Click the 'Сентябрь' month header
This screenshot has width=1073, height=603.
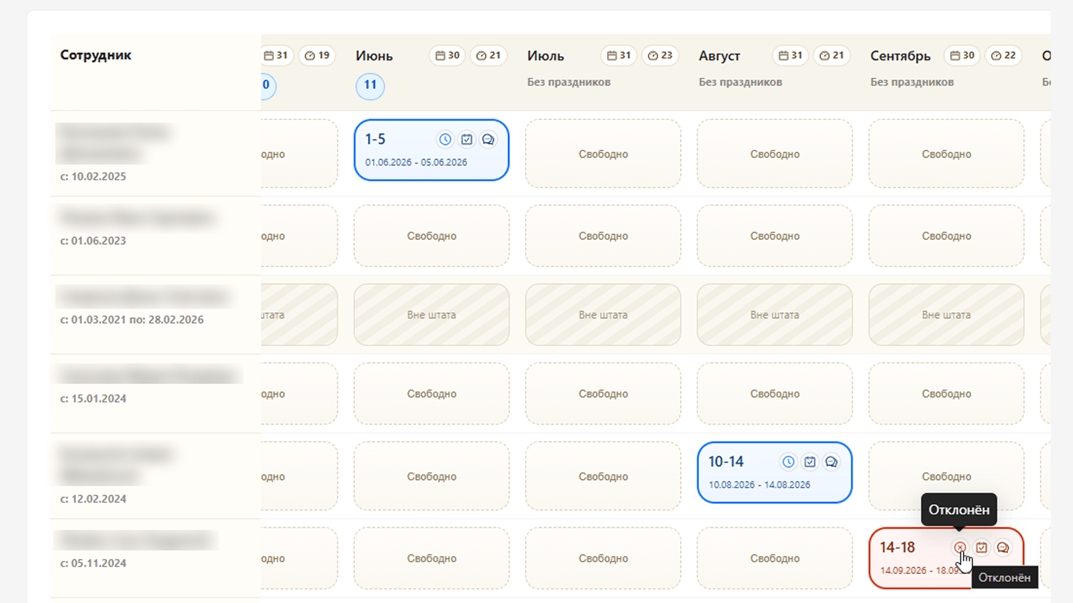click(900, 56)
